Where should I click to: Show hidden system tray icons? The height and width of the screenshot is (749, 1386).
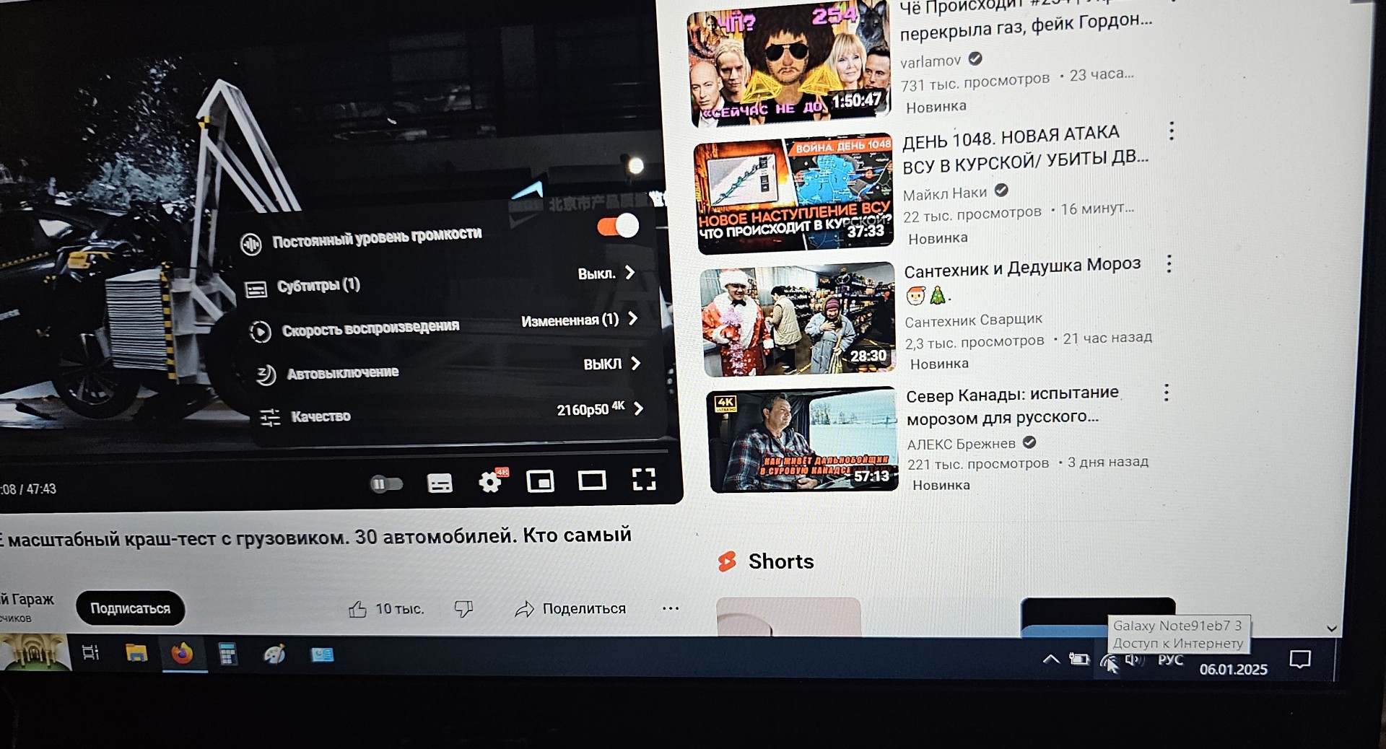click(1051, 658)
